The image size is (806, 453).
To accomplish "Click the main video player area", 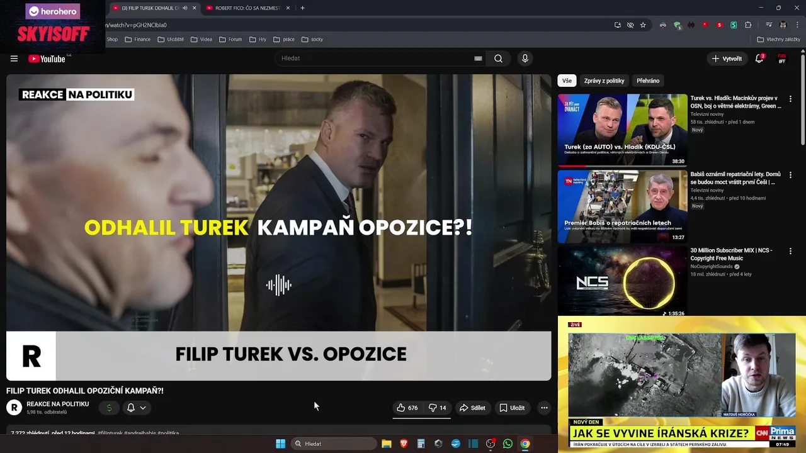I will (x=278, y=228).
